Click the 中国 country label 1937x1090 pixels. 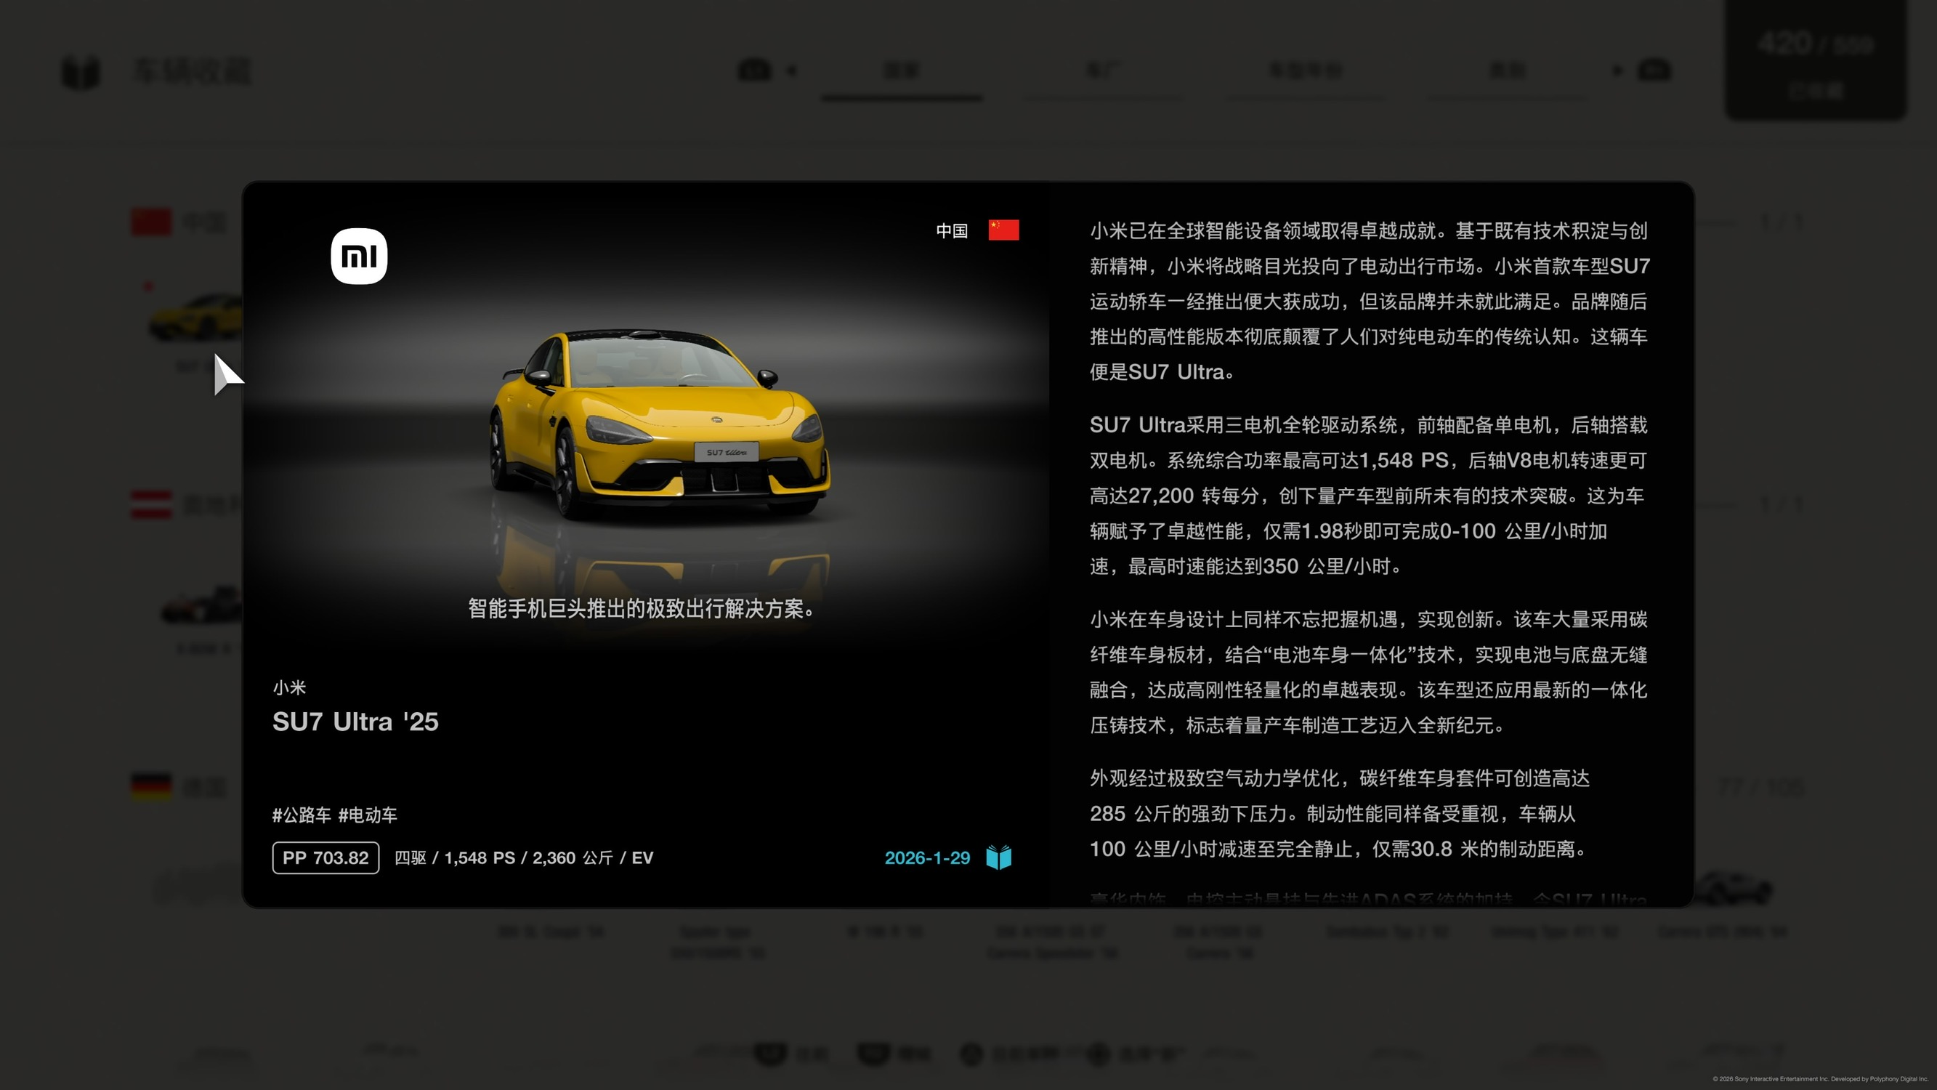click(951, 231)
